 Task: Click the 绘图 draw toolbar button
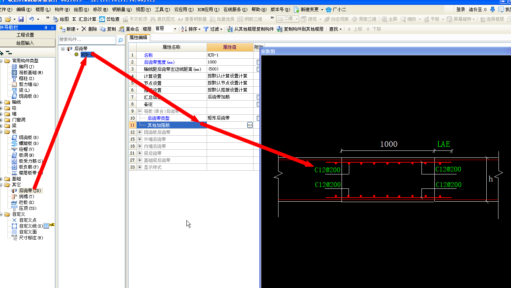point(61,19)
